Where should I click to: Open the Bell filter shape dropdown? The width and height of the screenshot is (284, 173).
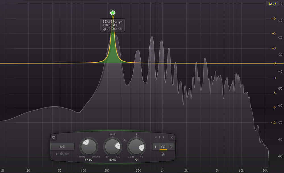[x=62, y=147]
